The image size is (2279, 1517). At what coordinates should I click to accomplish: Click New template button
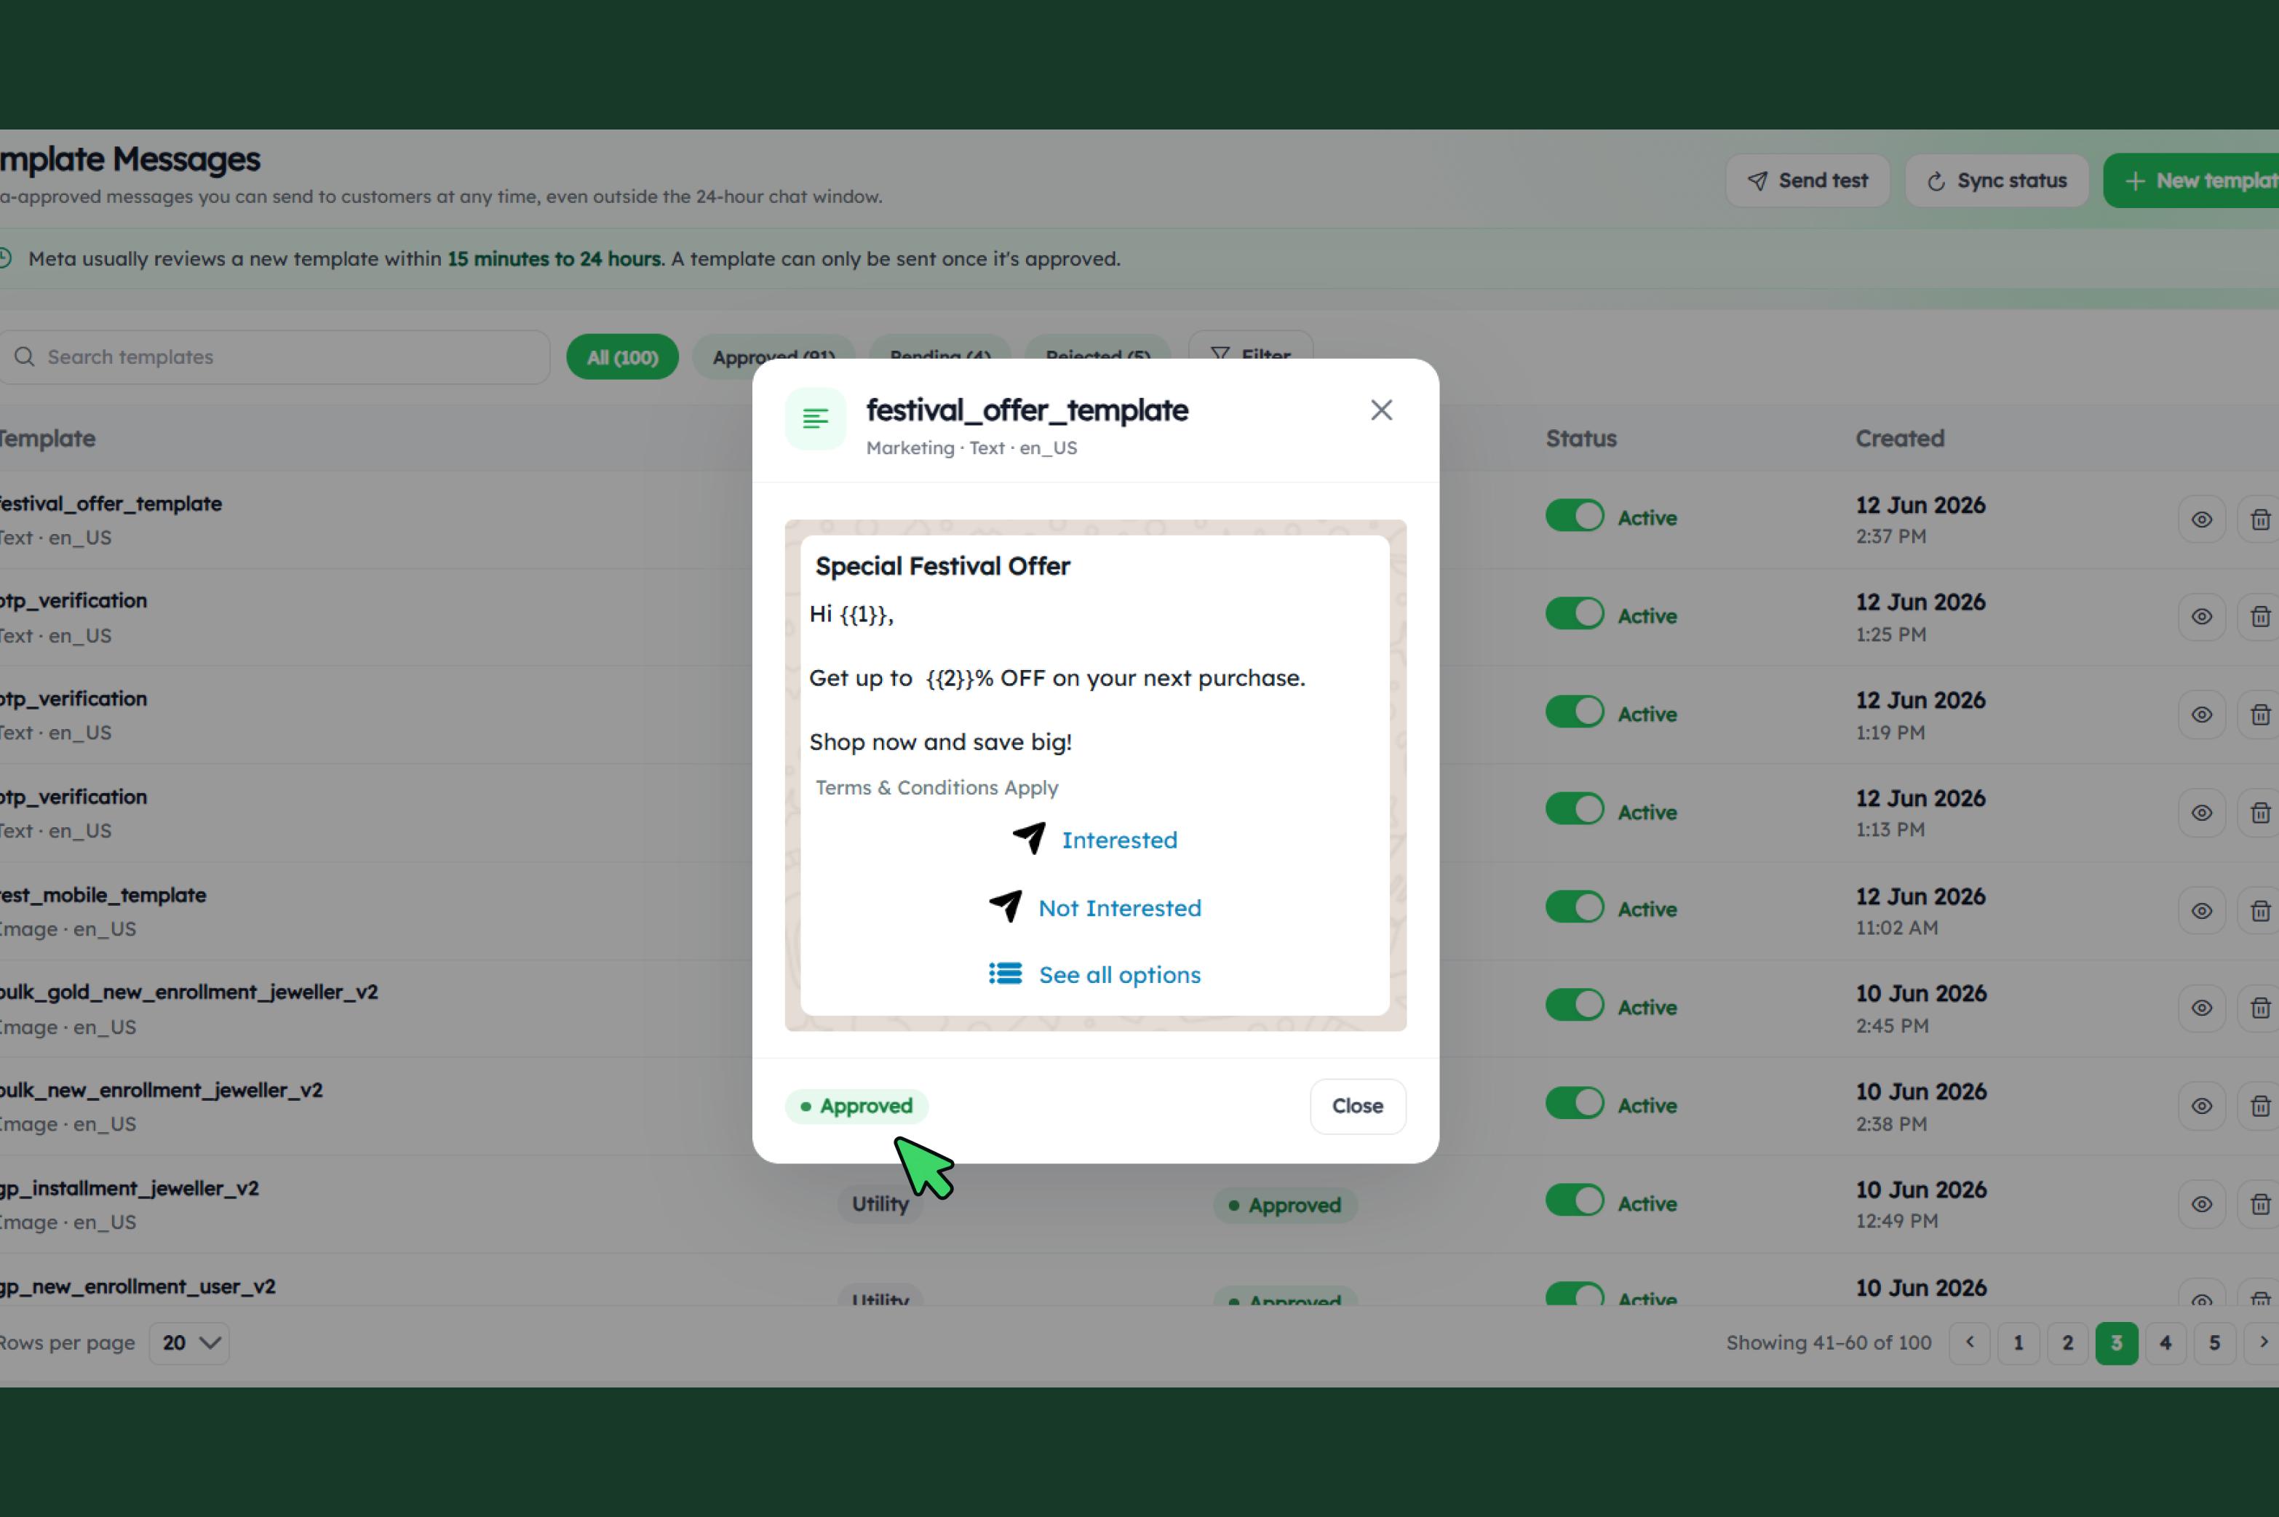(2191, 181)
